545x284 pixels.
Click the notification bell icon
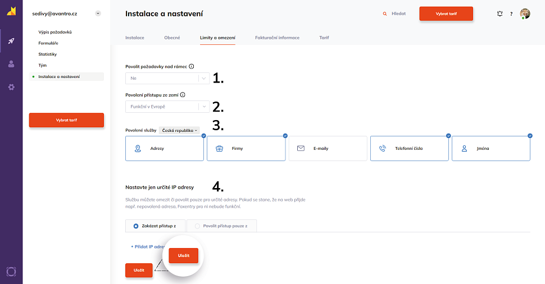pyautogui.click(x=500, y=13)
